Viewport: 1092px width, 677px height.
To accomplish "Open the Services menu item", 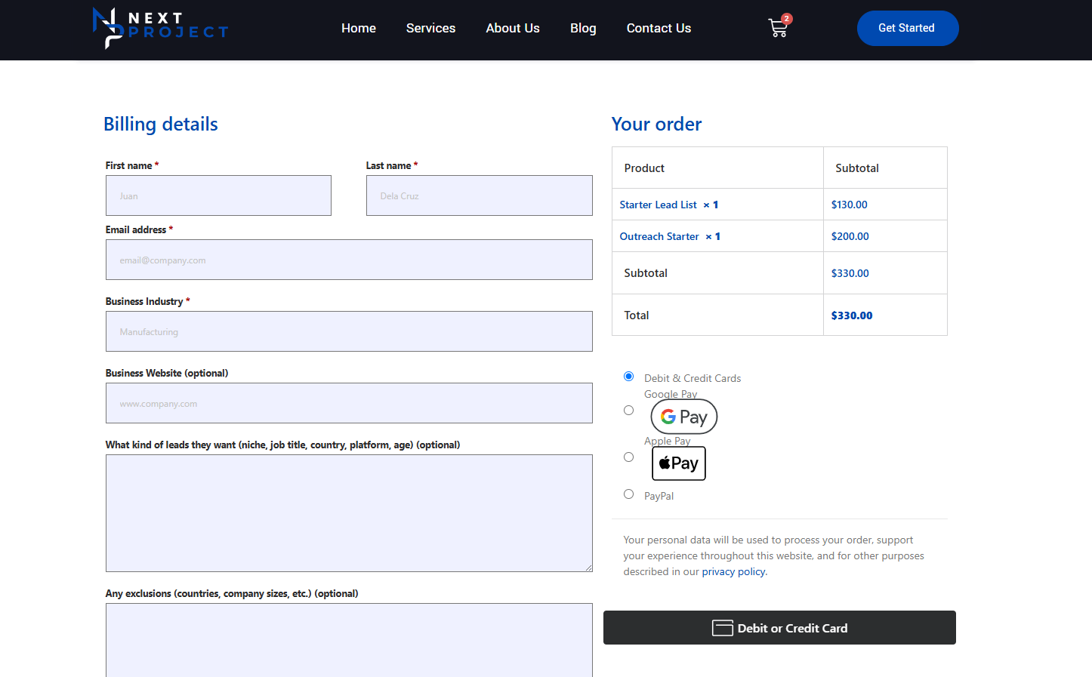I will click(x=430, y=28).
